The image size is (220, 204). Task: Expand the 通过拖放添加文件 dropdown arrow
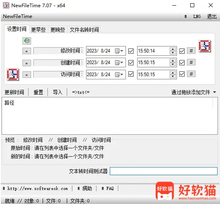(214, 92)
